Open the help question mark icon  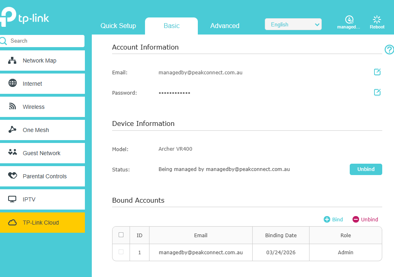point(389,50)
